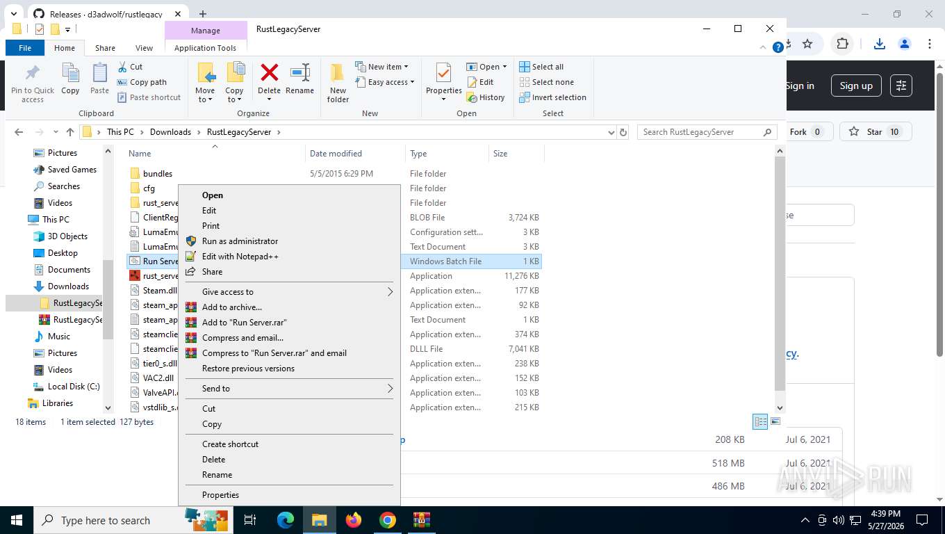Viewport: 945px width, 534px height.
Task: Choose Properties in the context menu
Action: [x=289, y=495]
